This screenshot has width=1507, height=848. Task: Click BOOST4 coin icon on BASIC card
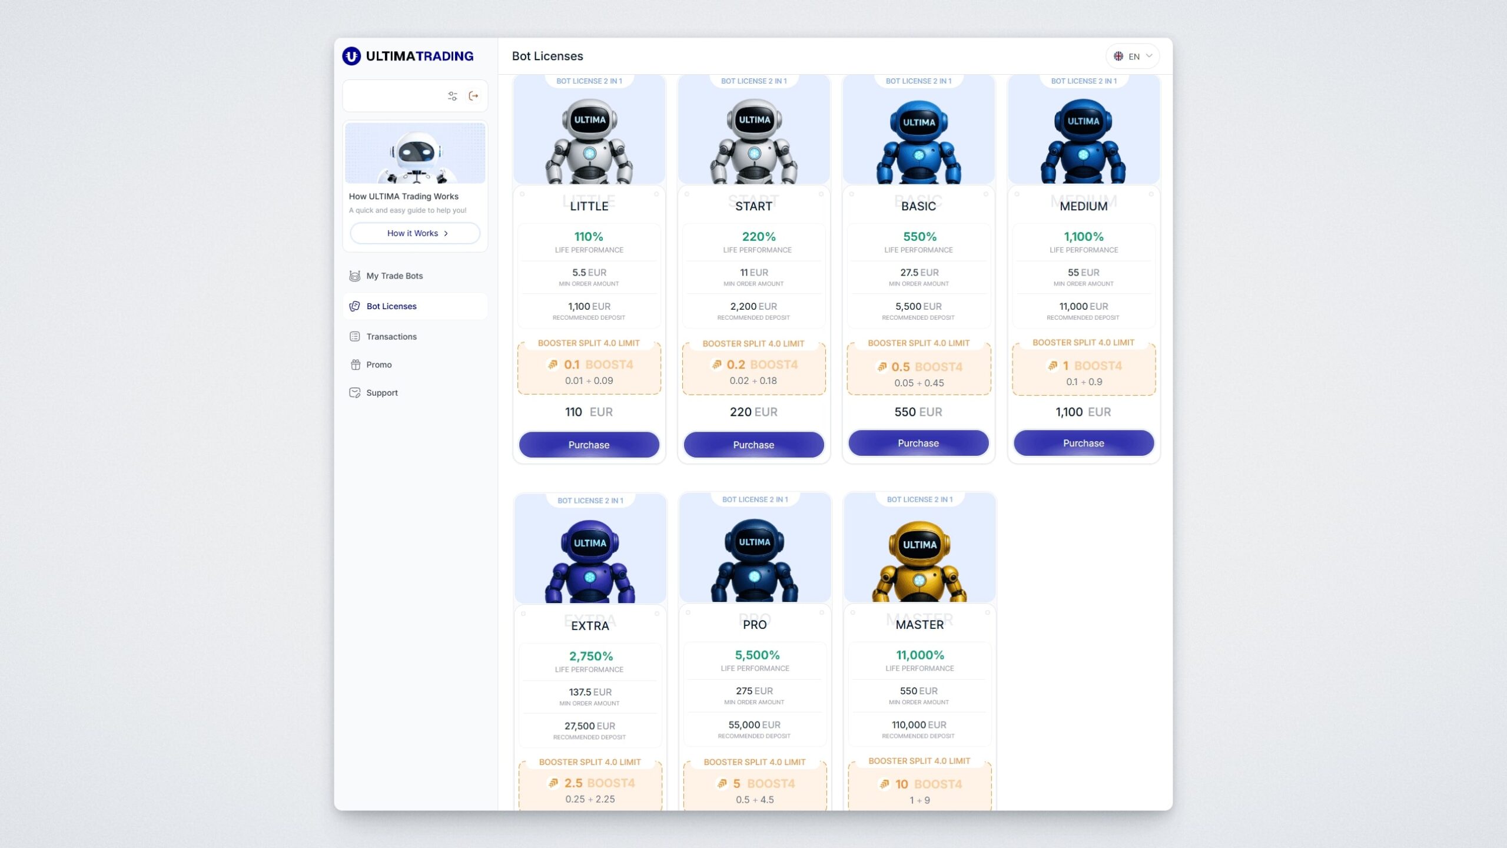[x=882, y=367]
